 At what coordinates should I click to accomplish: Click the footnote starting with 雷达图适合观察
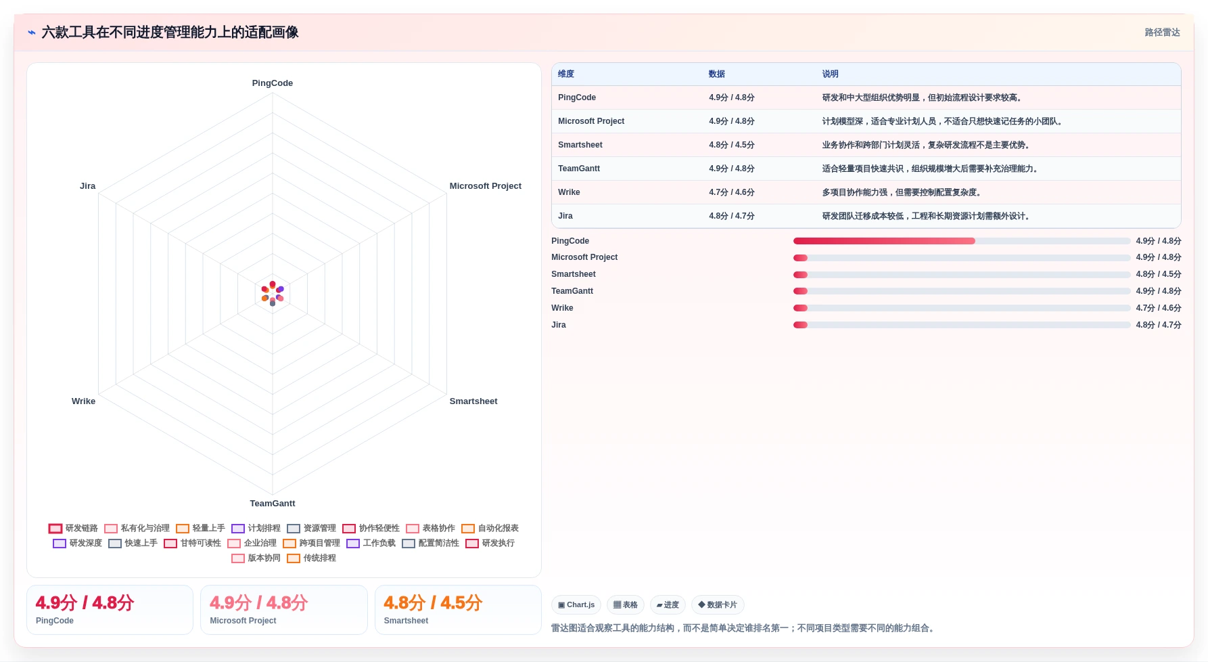[x=744, y=628]
